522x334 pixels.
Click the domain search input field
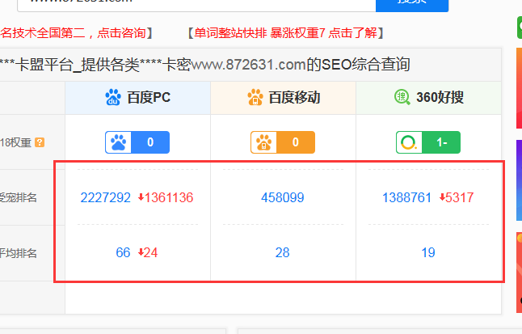[x=196, y=6]
